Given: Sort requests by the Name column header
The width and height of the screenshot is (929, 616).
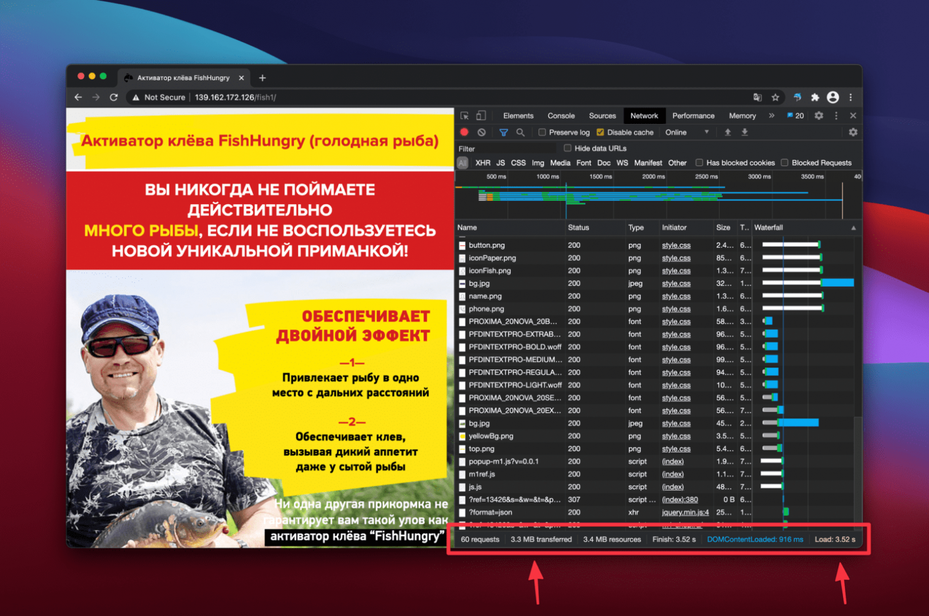Looking at the screenshot, I should pos(510,228).
